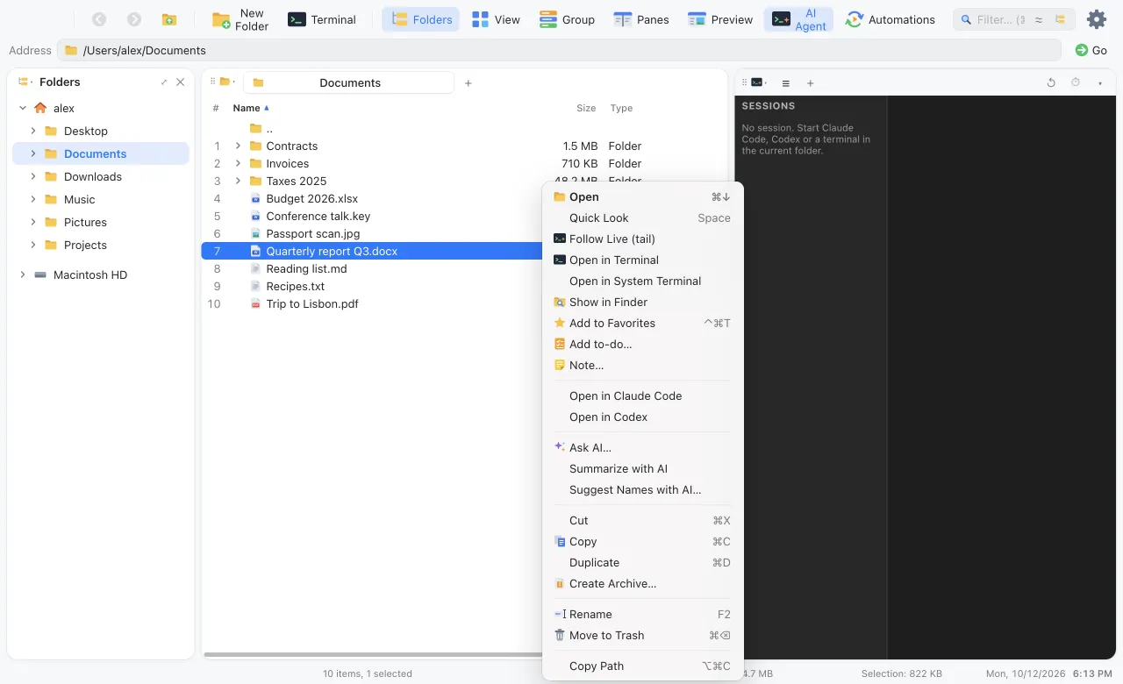
Task: Choose Add to Favorites menu item
Action: pos(642,323)
